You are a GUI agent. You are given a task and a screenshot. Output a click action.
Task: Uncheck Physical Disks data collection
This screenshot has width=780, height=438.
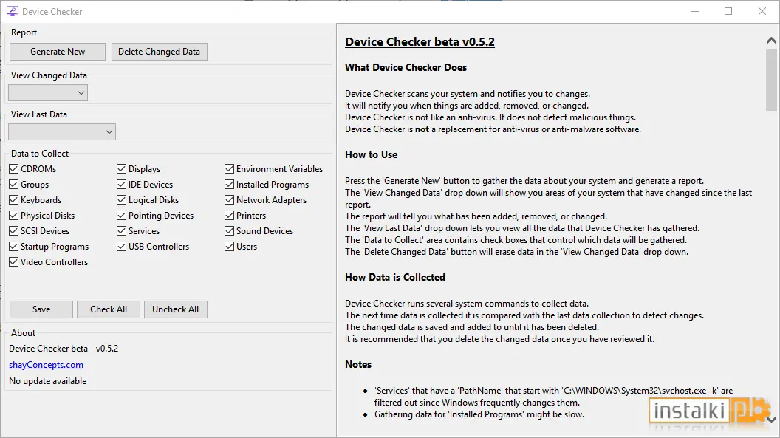[x=14, y=215]
